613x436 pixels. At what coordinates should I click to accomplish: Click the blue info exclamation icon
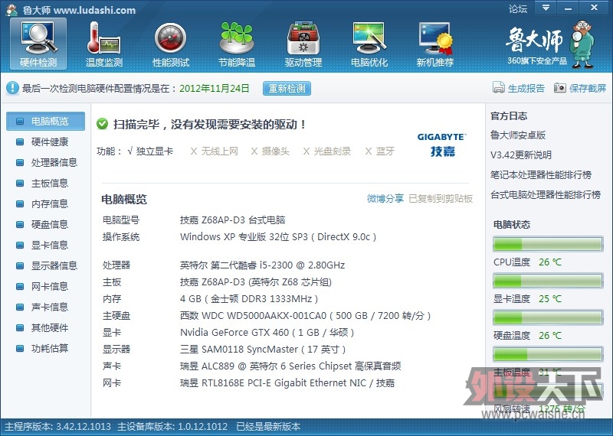pyautogui.click(x=12, y=88)
